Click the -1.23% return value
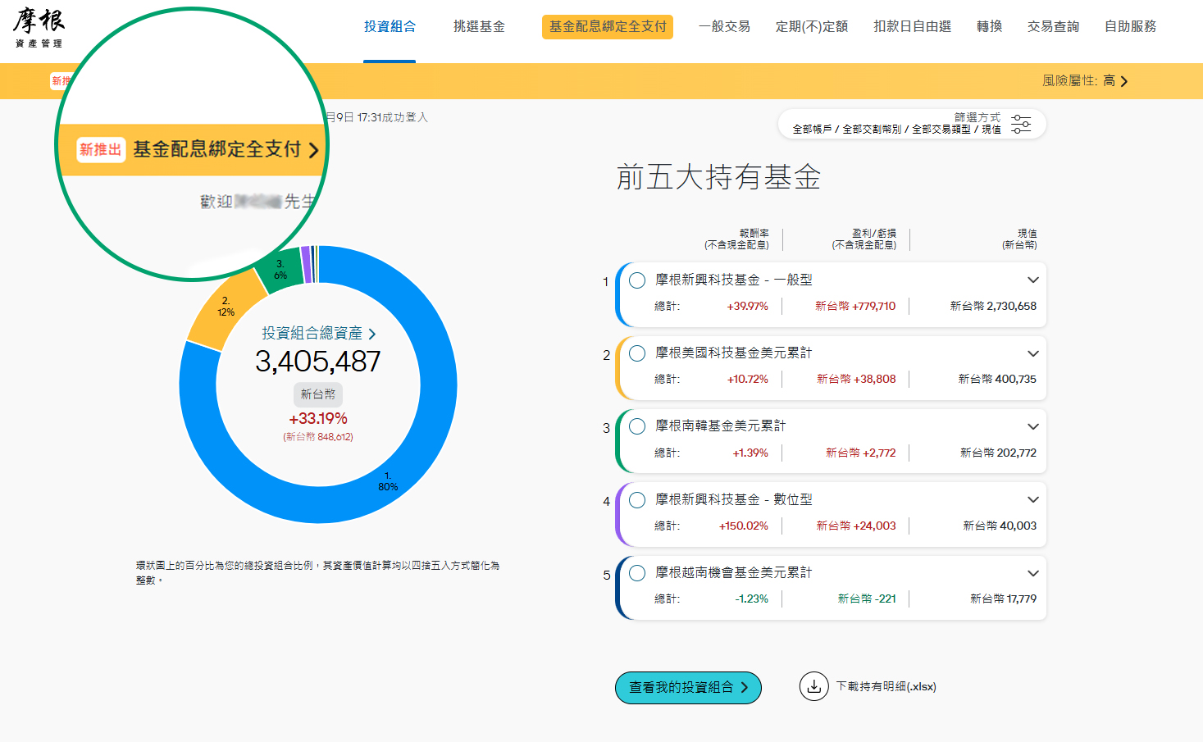Screen dimensions: 1203x742 click(752, 599)
